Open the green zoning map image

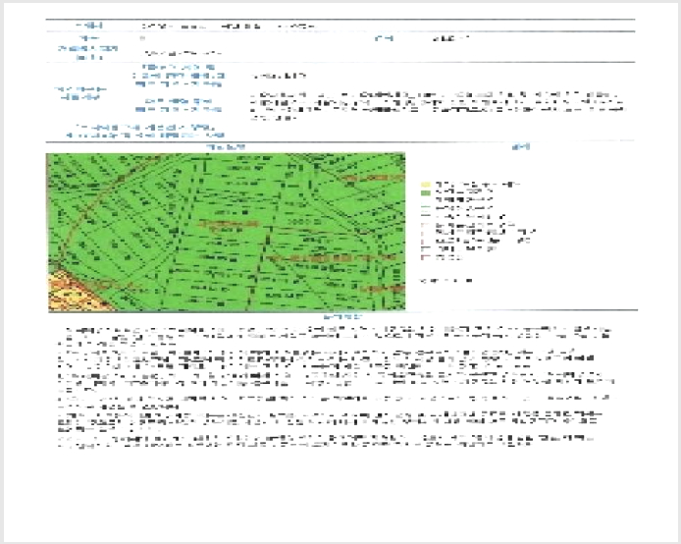pos(226,232)
